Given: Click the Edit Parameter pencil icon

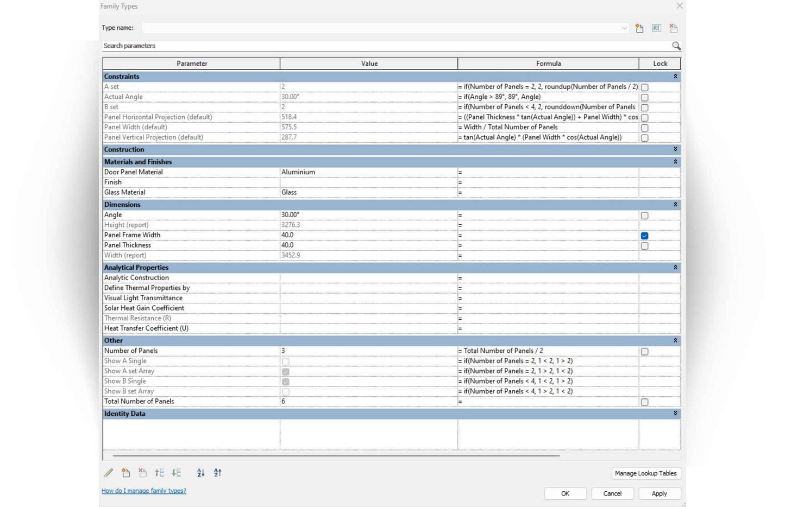Looking at the screenshot, I should point(109,473).
